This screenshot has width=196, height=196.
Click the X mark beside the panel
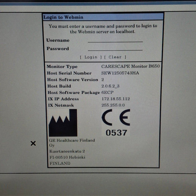pos(33,143)
